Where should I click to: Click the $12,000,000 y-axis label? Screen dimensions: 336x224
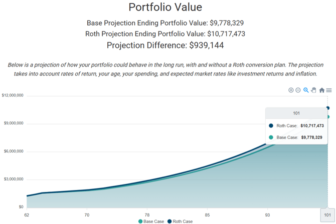[x=13, y=95]
